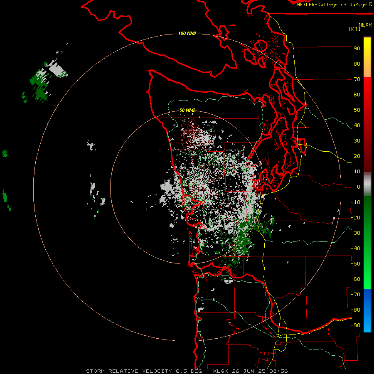Click the 0 scale value
The image size is (374, 374).
pyautogui.click(x=359, y=187)
